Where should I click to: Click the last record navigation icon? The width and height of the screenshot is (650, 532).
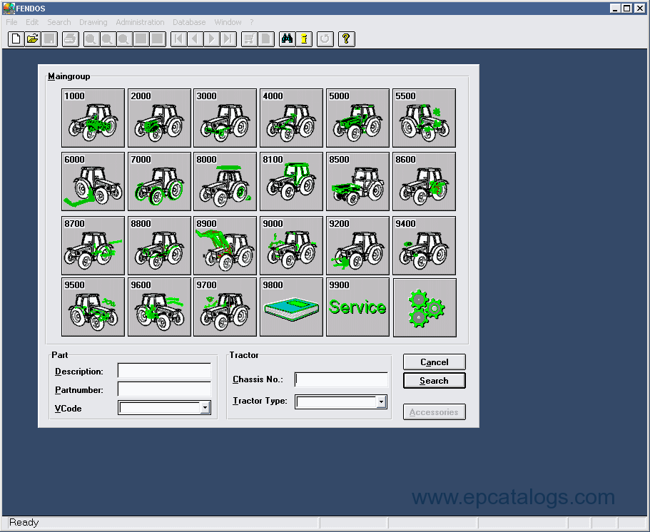point(228,39)
